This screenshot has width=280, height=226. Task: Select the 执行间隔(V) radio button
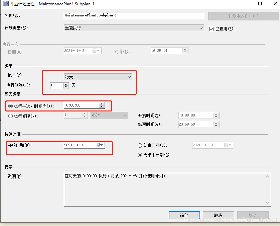[x=11, y=116]
